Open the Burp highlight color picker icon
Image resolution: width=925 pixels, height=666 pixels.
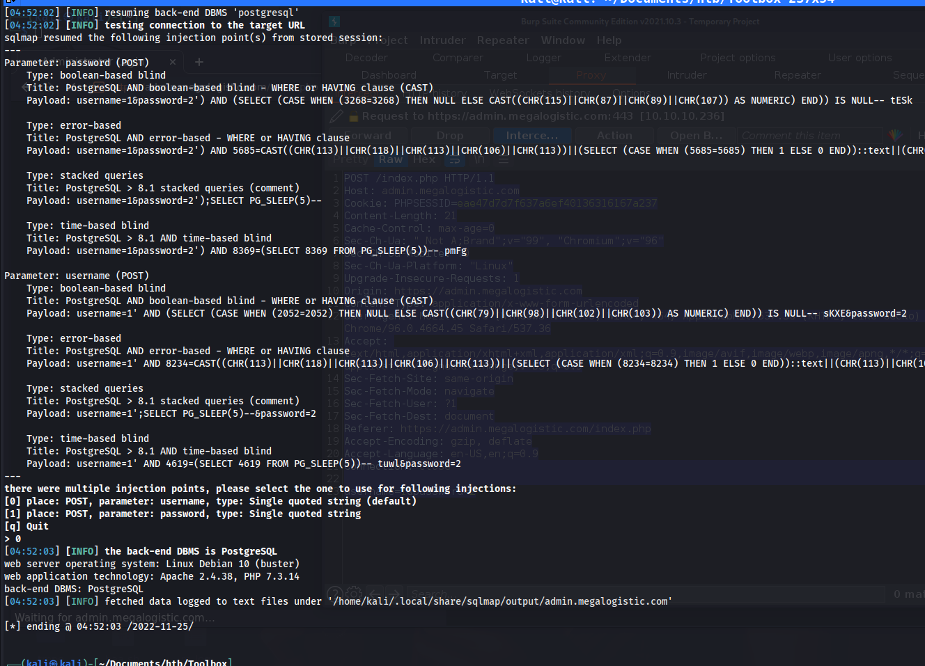coord(896,135)
